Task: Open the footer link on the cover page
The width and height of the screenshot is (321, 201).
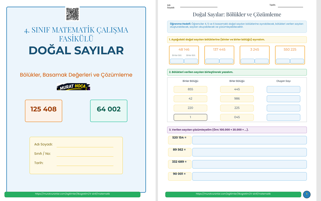Action: pyautogui.click(x=72, y=194)
